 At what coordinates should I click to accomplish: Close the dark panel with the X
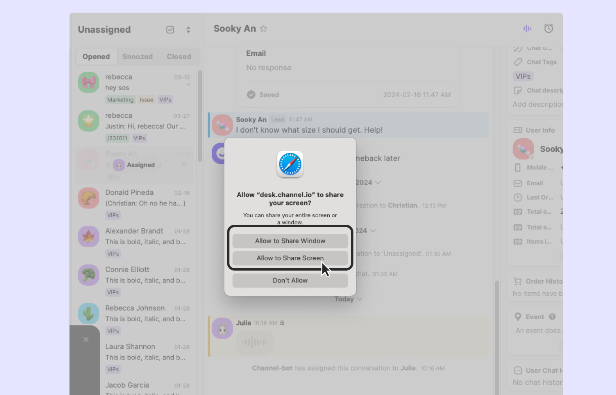86,340
